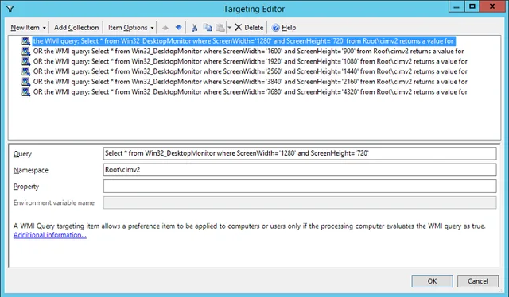Select the WMI query for ScreenWidth 1280
Screen dimensions: 509x297
243,40
